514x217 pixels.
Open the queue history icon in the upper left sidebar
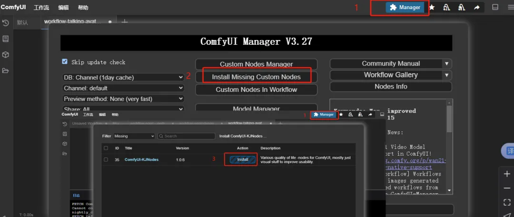click(5, 23)
